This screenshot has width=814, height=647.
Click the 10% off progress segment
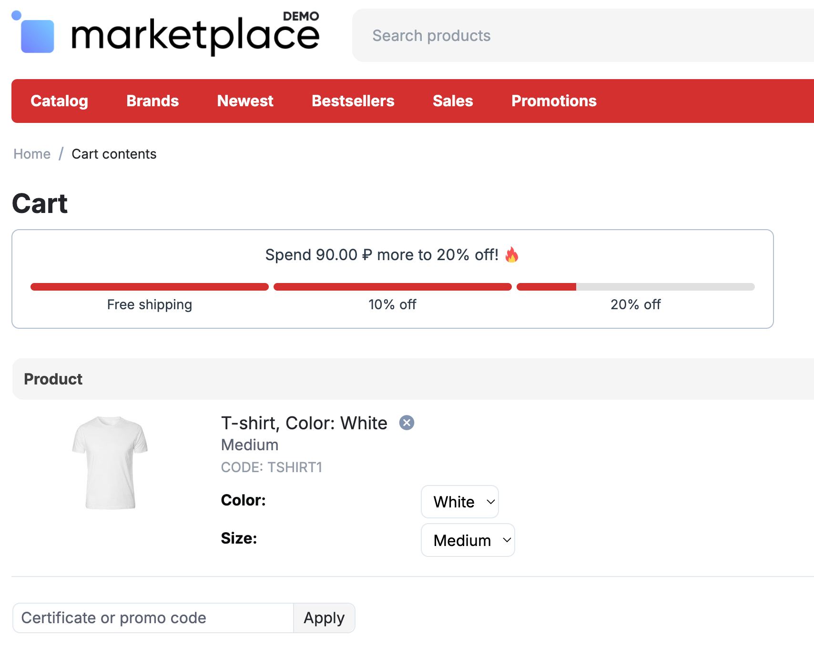click(392, 287)
